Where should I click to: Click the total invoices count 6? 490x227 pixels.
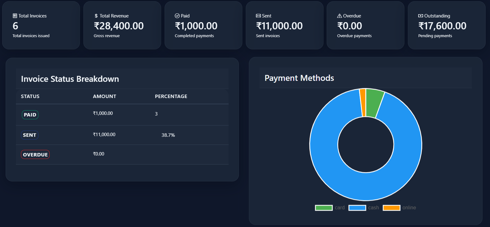point(15,26)
